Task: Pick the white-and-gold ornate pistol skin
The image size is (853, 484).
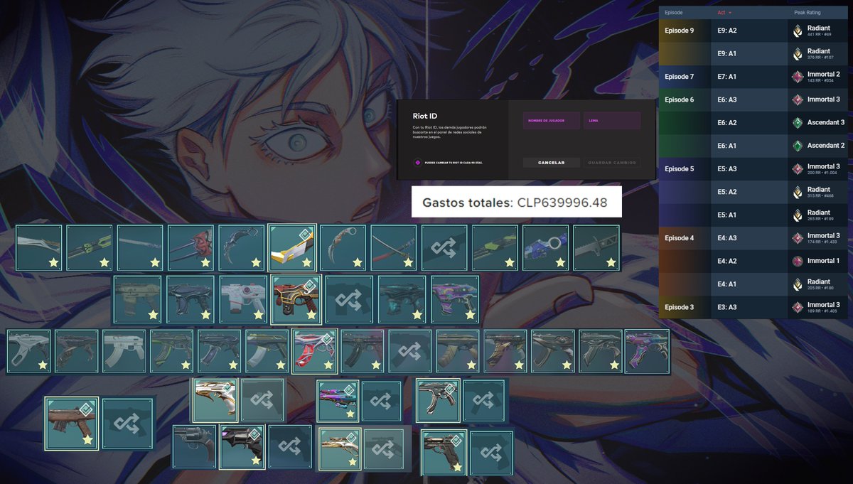Action: click(x=215, y=400)
